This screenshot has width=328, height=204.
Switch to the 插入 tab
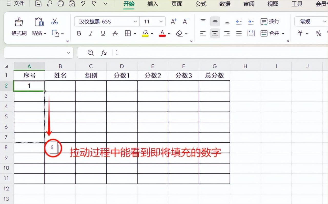point(153,4)
